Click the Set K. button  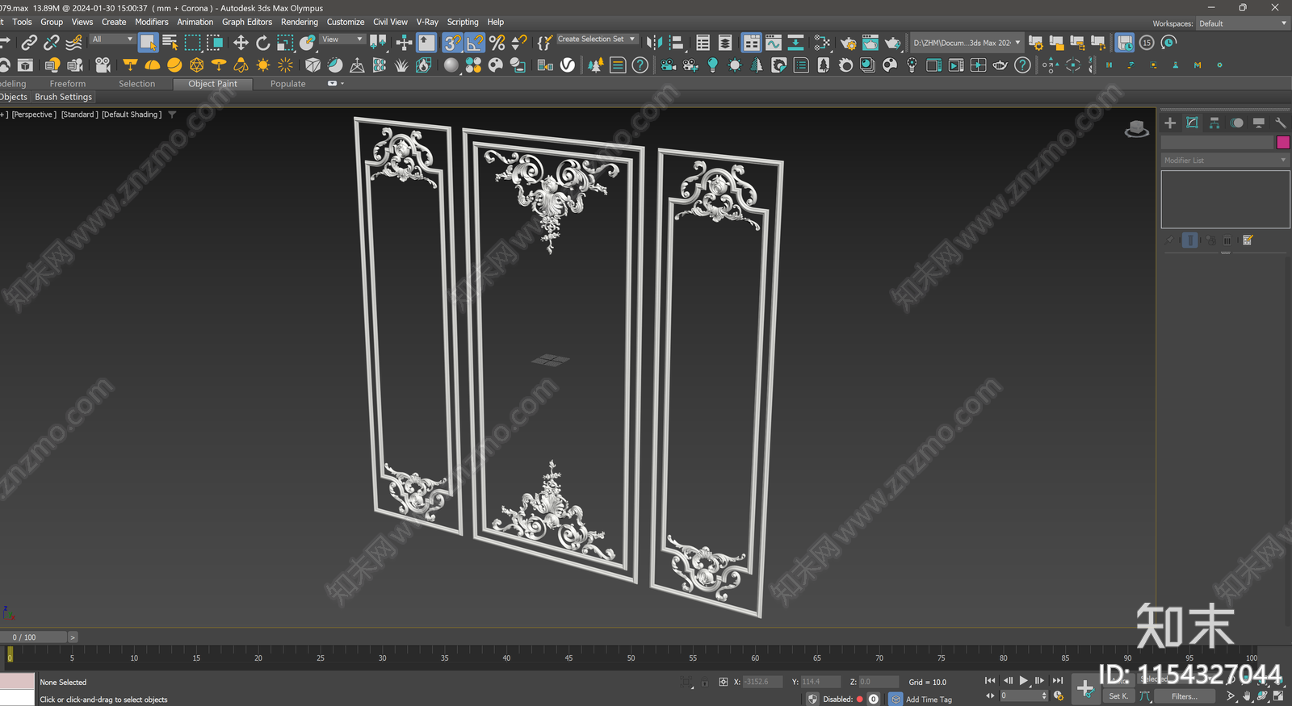pos(1118,696)
